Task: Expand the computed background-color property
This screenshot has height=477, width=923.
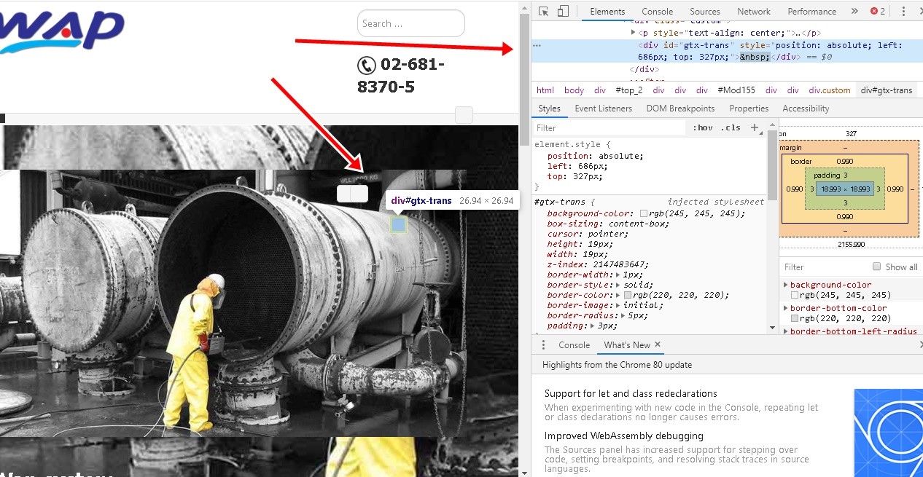Action: 785,285
